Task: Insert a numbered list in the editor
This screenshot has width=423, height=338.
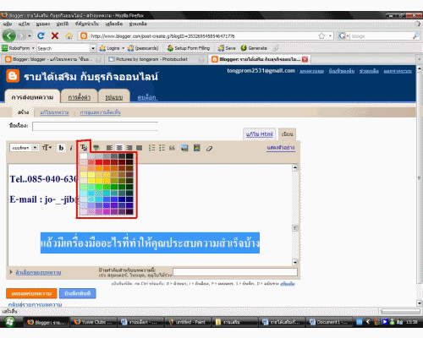Action: 151,148
